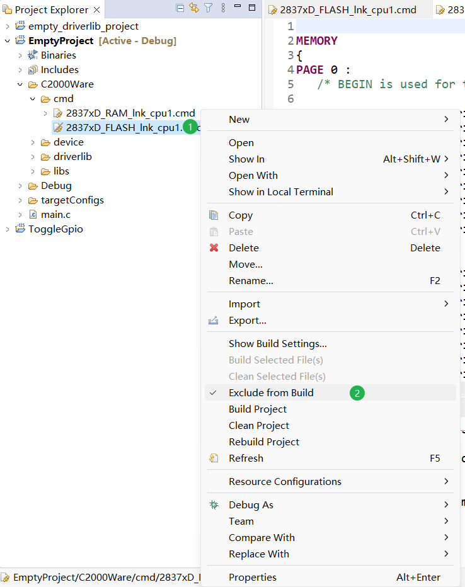
Task: Expand the Binaries tree node
Action: point(20,55)
